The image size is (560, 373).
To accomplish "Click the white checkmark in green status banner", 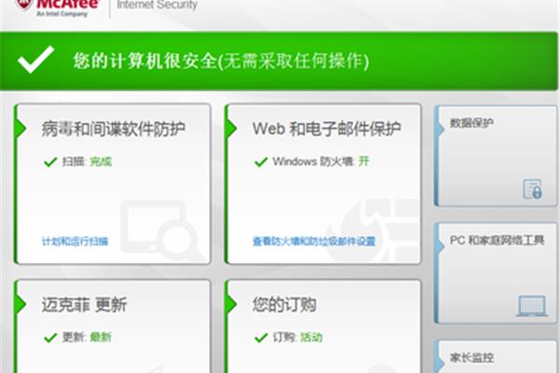I will tap(35, 60).
